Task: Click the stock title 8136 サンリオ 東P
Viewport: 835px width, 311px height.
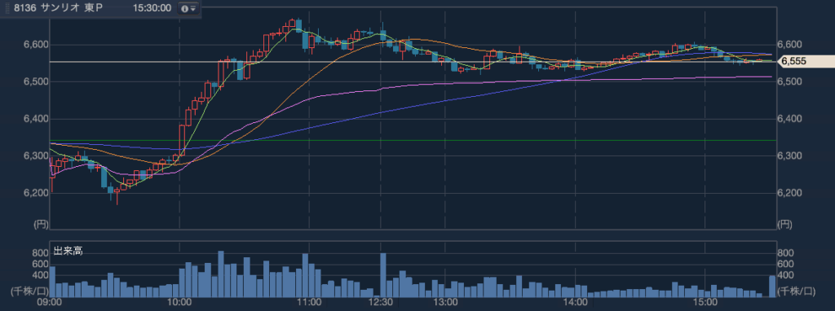Action: (x=59, y=8)
